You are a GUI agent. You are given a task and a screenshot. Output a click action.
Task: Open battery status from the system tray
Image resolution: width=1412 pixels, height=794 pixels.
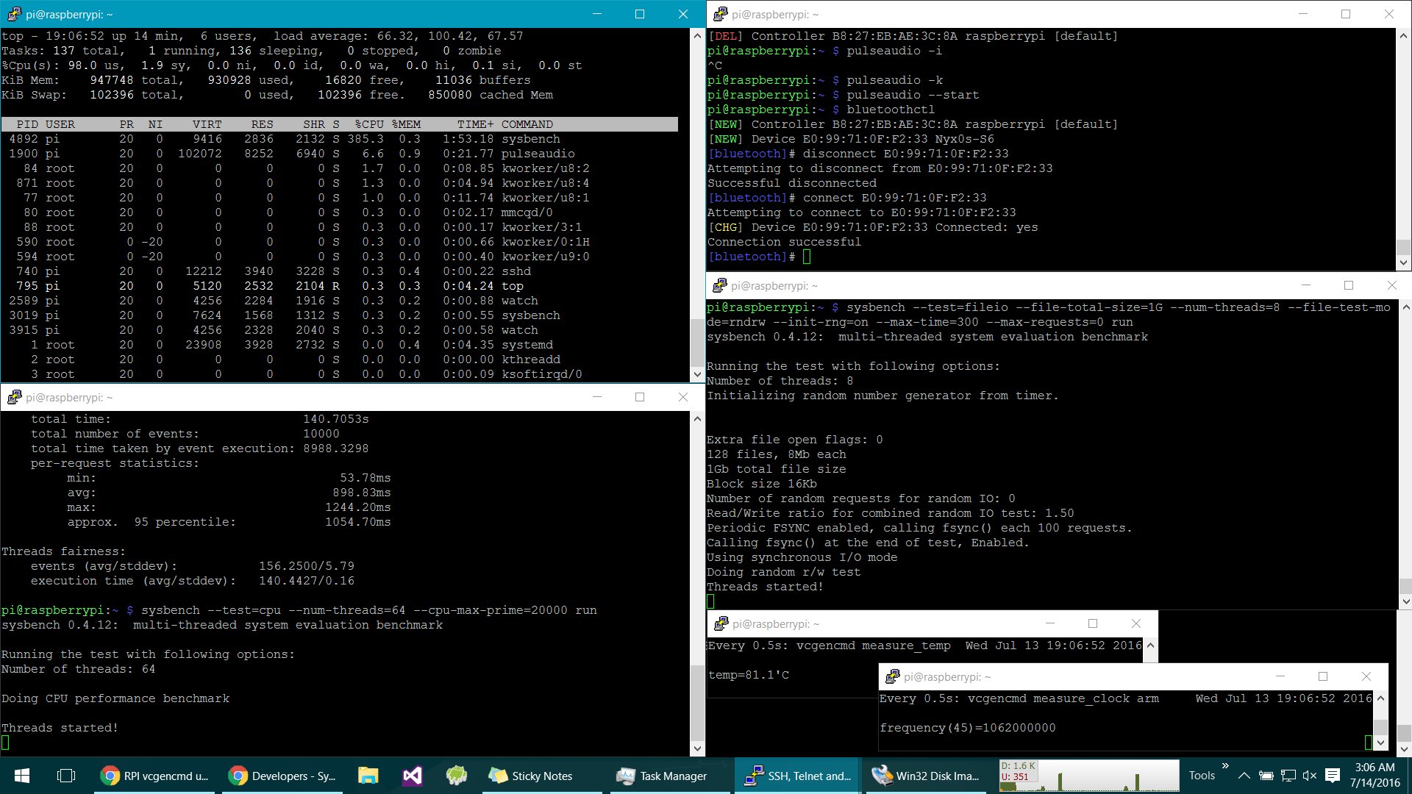(x=1266, y=776)
